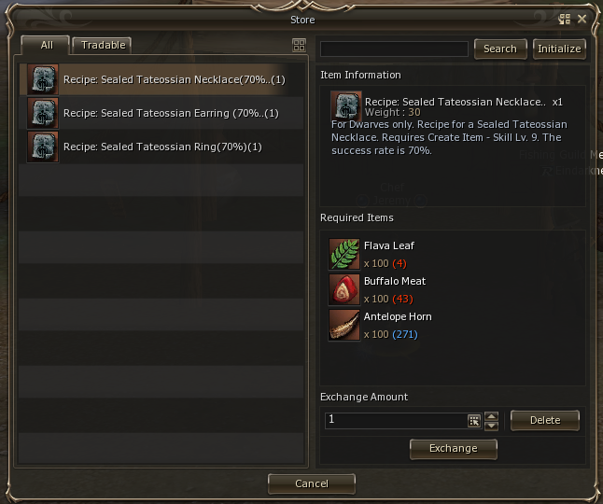Click the Delete button
The height and width of the screenshot is (504, 603).
[545, 421]
